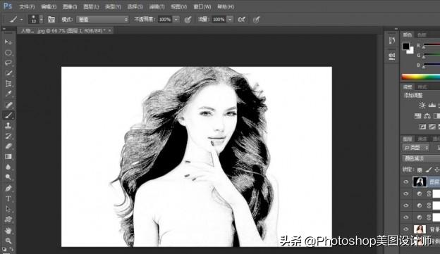Open the layer blending mode dropdown
Image resolution: width=440 pixels, height=254 pixels.
421,158
